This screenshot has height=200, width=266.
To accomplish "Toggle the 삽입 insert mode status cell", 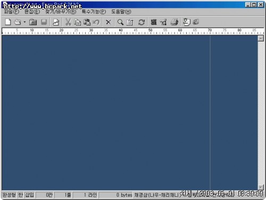I will click(x=30, y=195).
